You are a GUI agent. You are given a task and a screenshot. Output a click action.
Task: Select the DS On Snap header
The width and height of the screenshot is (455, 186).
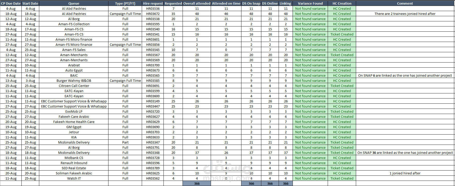(251, 3)
